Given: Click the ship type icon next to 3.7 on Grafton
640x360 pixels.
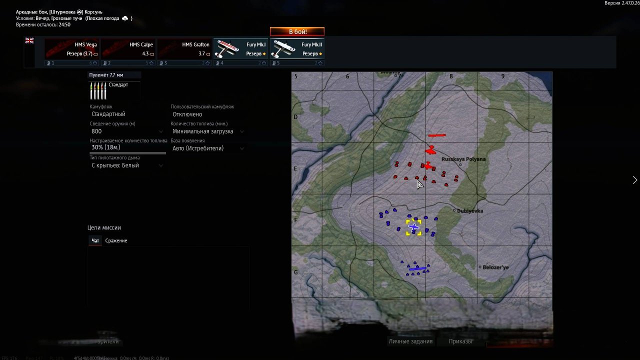Looking at the screenshot, I should [208, 54].
